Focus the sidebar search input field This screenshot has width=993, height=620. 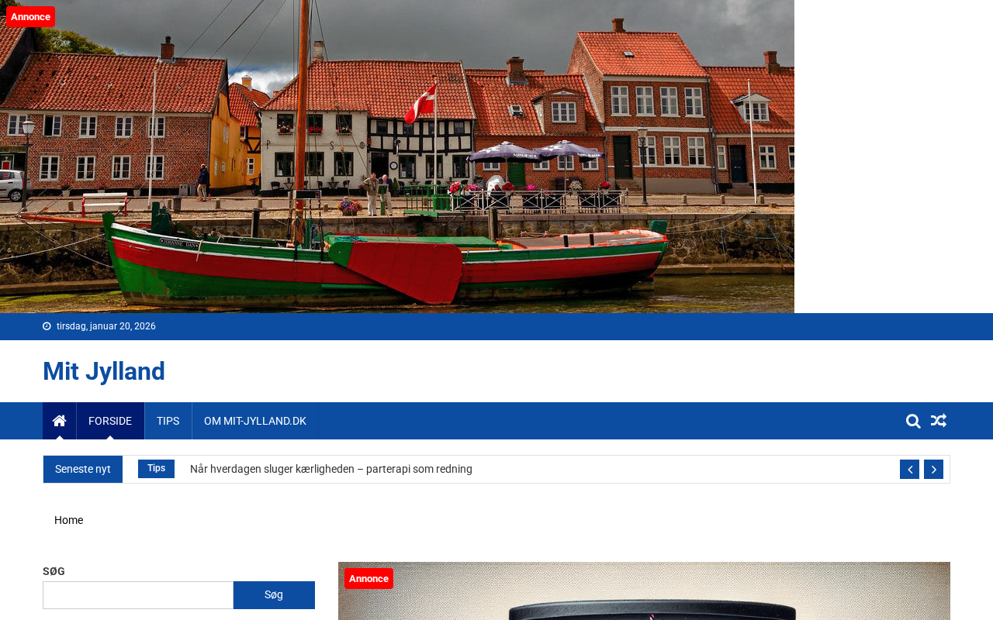138,595
